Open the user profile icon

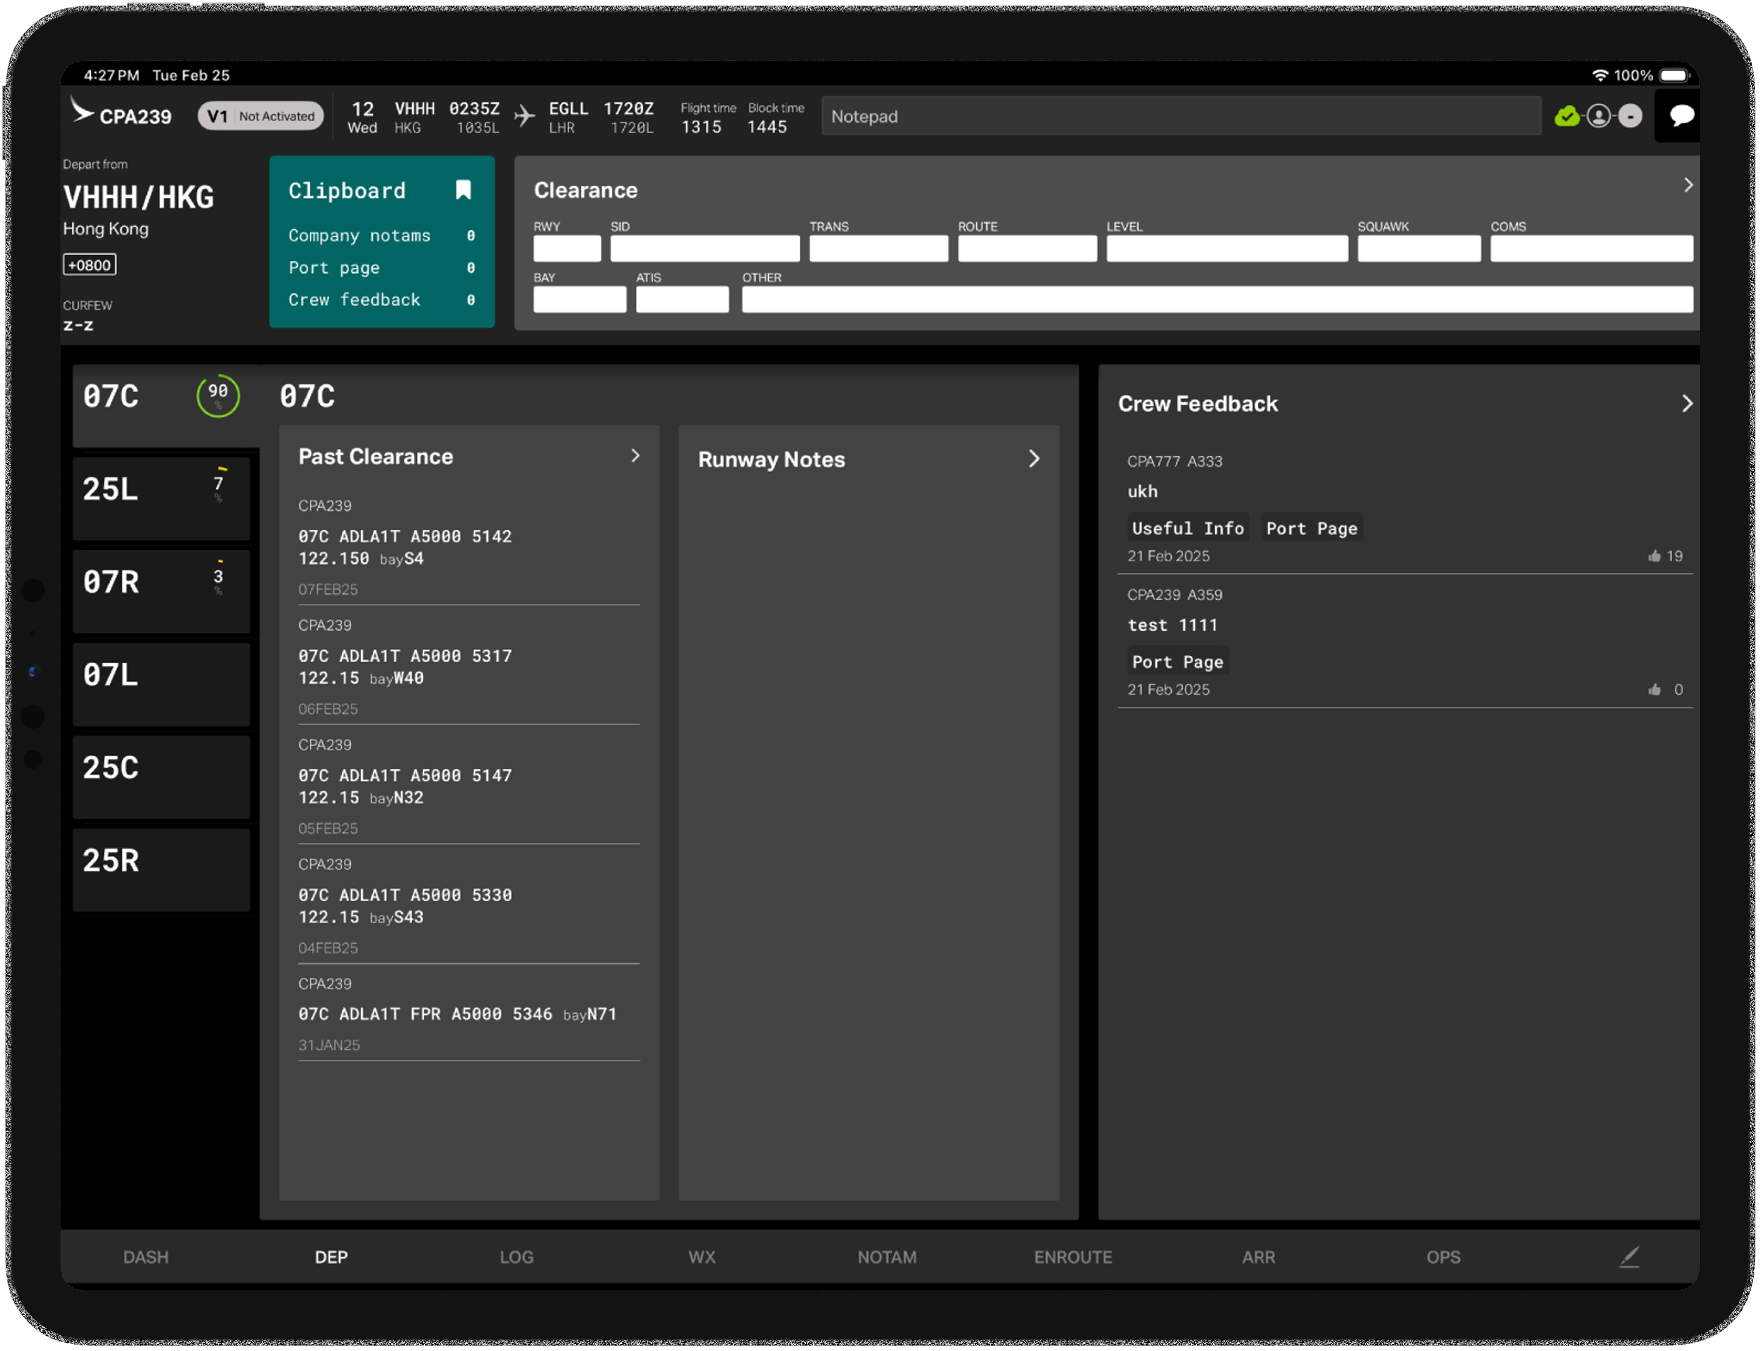[1599, 117]
